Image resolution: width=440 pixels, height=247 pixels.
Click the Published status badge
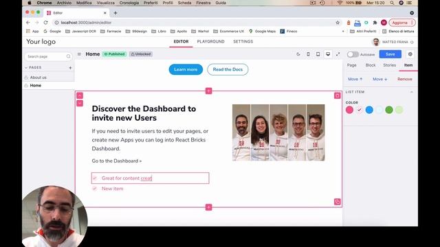[x=114, y=54]
